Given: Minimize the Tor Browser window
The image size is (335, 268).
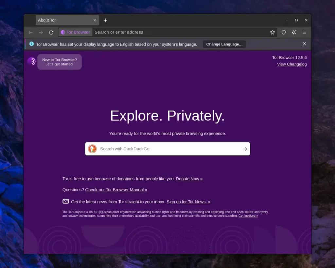Looking at the screenshot, I should (287, 20).
